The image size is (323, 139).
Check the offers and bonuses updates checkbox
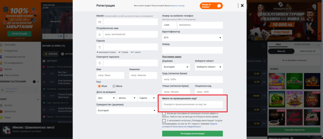[164, 114]
